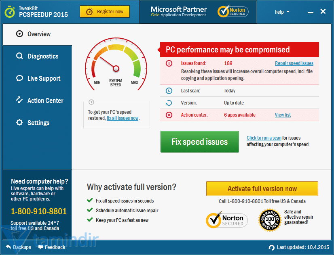Go to the Action Center tab
This screenshot has height=255, width=334.
37,100
